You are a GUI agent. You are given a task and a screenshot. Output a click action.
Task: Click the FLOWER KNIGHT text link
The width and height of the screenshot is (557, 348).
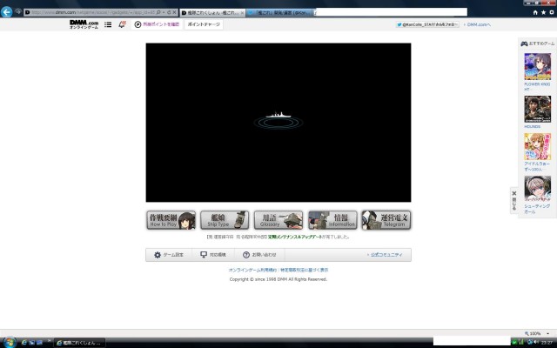click(x=537, y=87)
